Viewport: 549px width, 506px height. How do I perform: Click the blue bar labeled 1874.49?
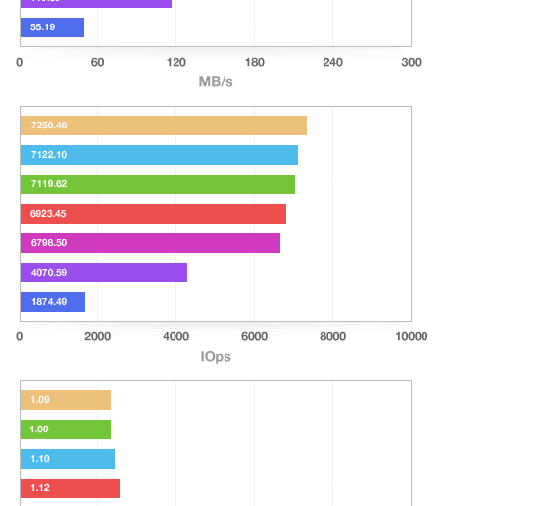click(x=53, y=302)
